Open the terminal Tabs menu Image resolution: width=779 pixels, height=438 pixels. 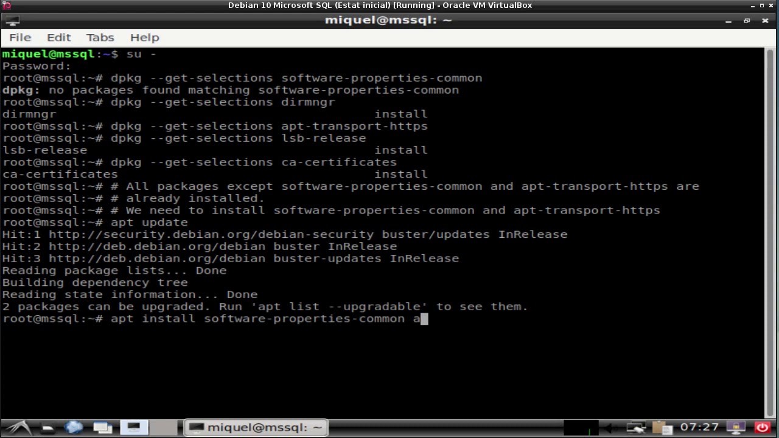pos(100,38)
